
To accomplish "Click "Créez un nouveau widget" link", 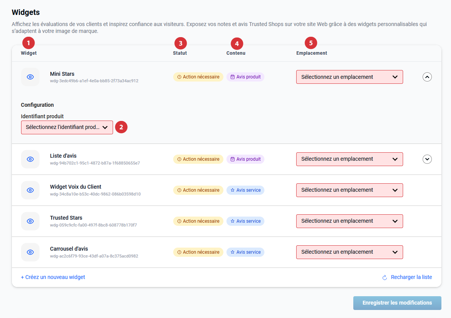I will point(53,277).
